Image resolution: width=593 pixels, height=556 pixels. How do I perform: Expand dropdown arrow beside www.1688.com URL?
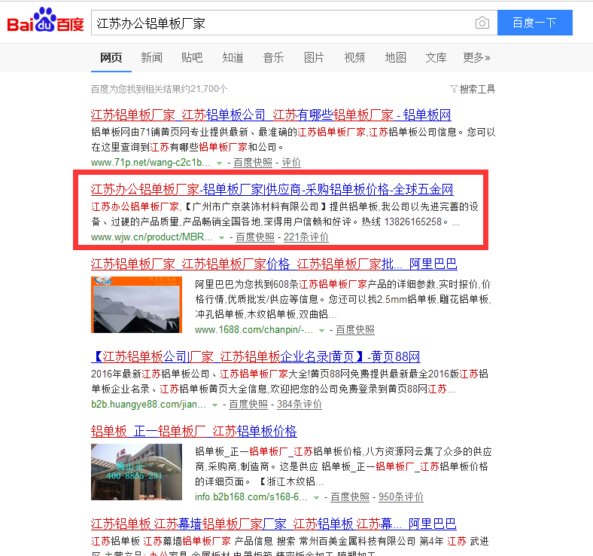click(x=321, y=331)
